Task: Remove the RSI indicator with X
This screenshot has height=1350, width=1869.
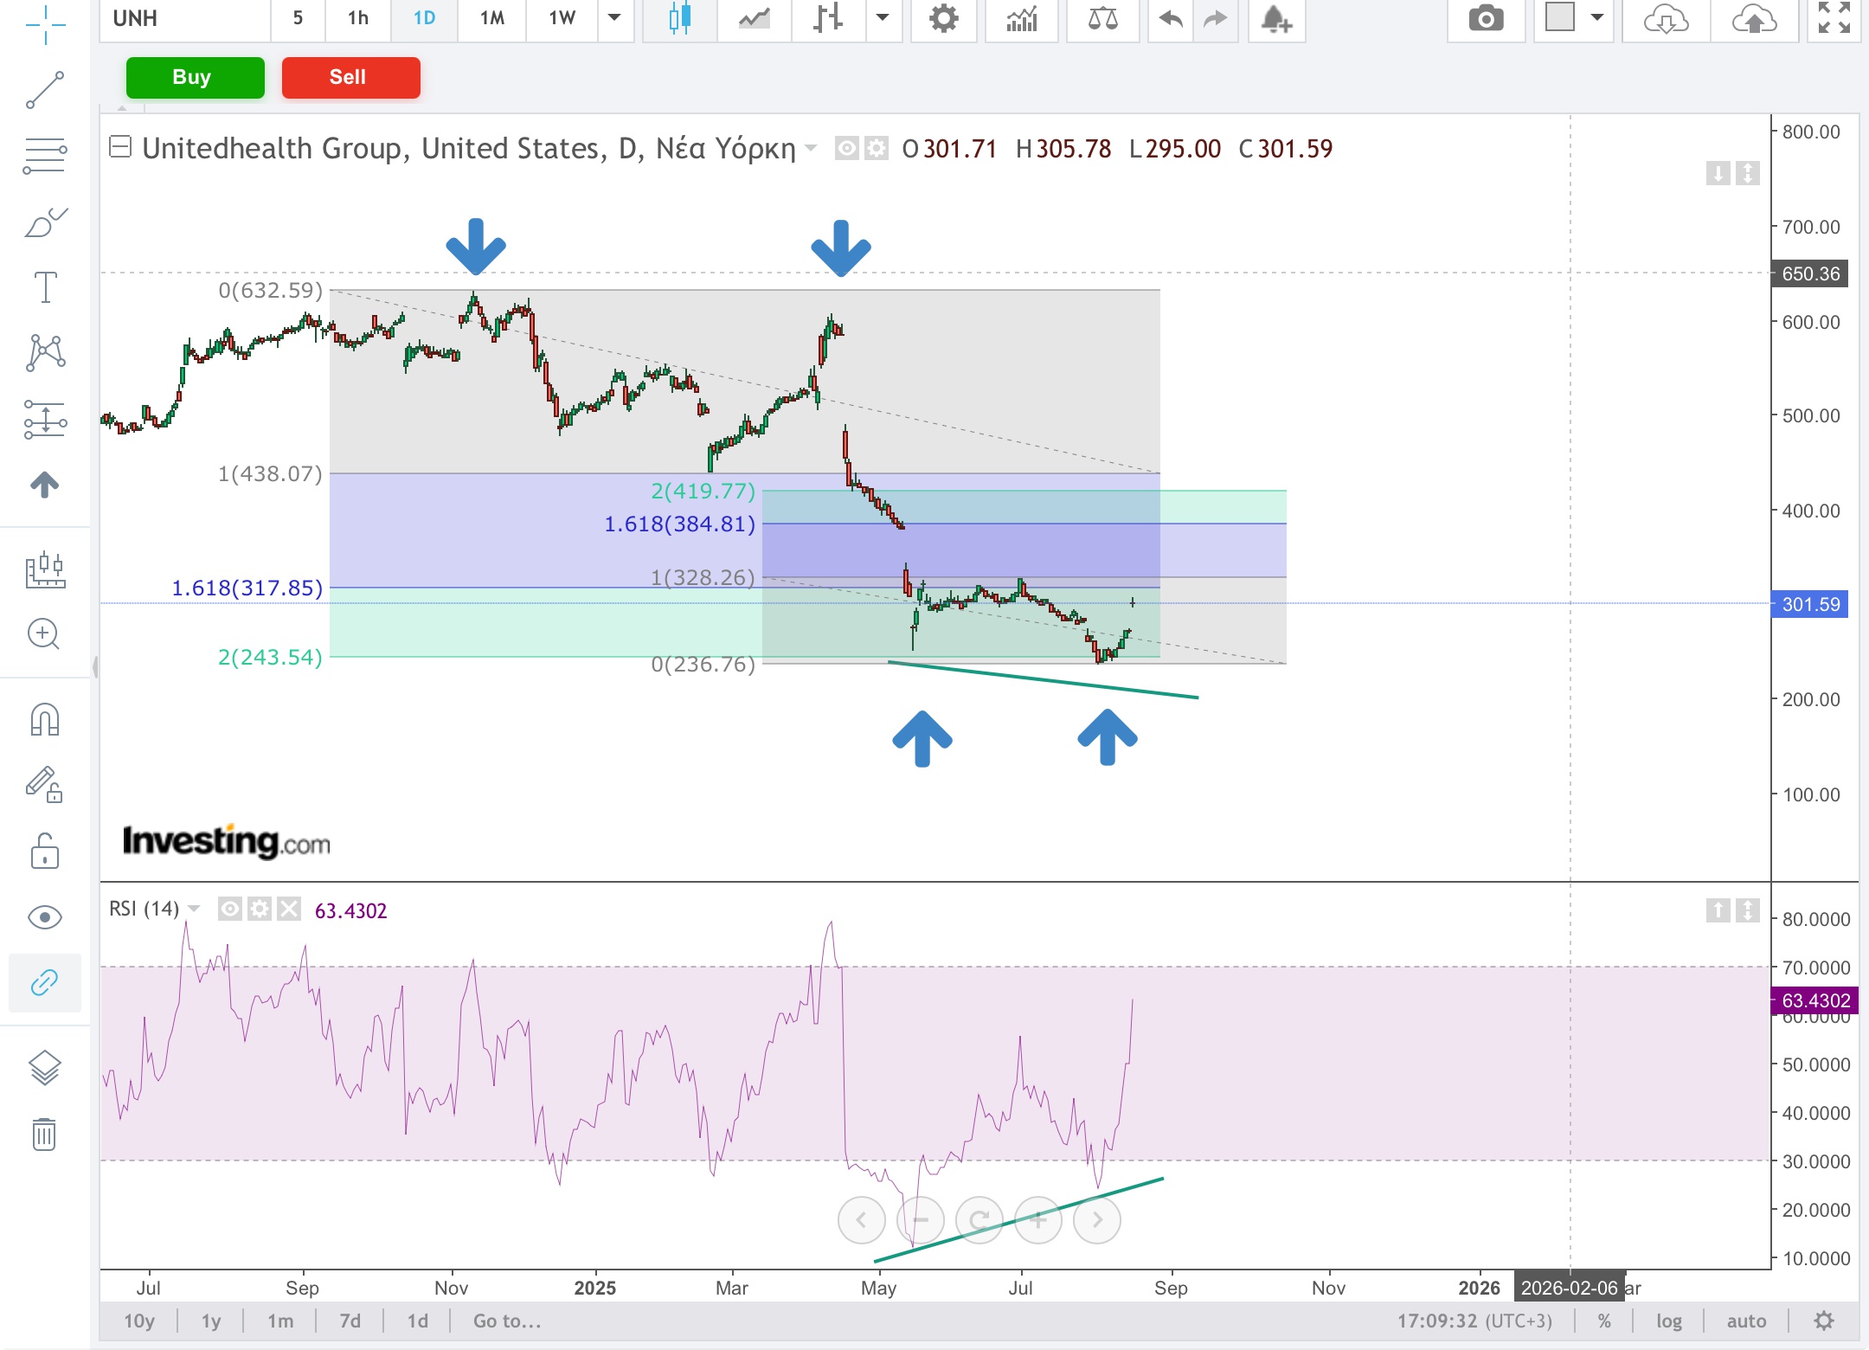Action: click(289, 909)
